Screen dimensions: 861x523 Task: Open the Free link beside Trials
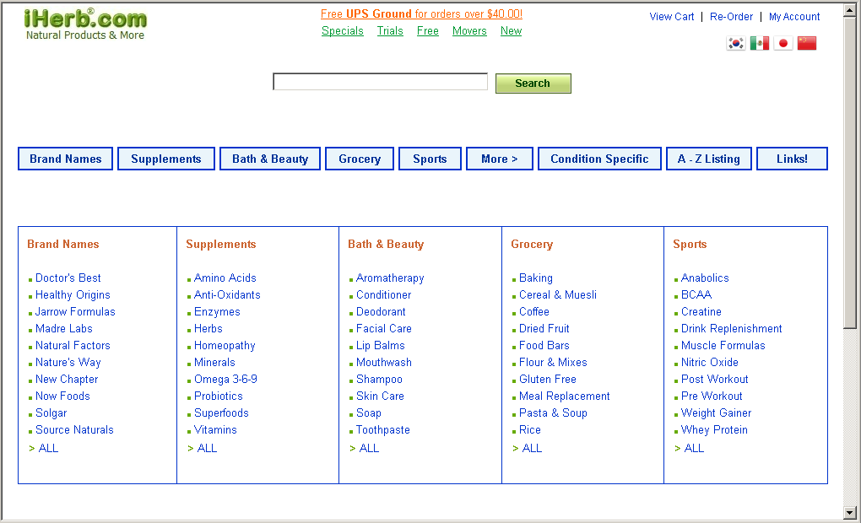(428, 30)
